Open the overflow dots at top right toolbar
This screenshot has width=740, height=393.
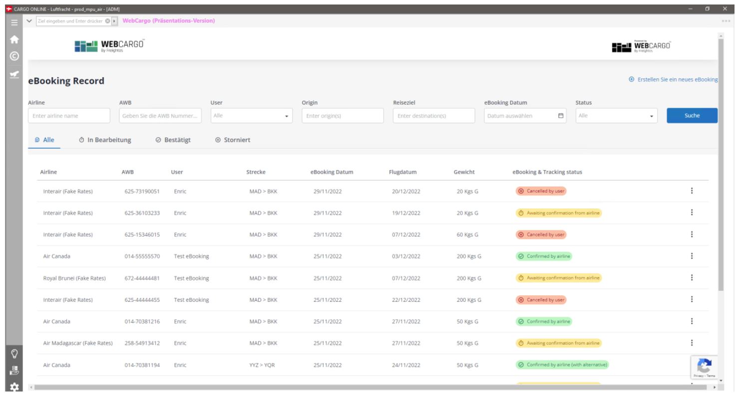(x=726, y=21)
